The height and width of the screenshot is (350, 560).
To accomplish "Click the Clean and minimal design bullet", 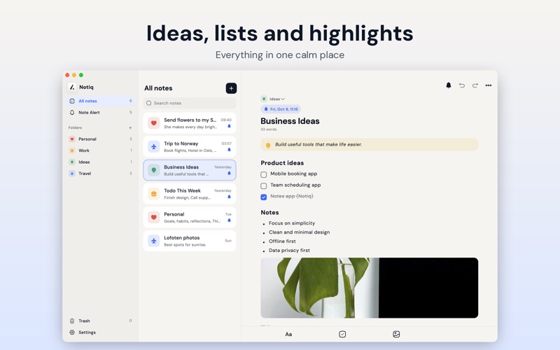I will click(x=300, y=232).
